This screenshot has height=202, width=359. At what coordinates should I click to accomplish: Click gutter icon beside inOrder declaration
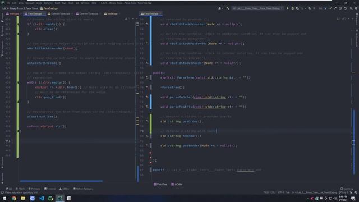[x=147, y=136]
